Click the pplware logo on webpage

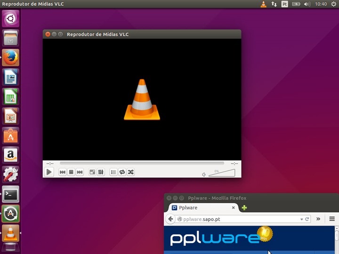click(x=221, y=237)
